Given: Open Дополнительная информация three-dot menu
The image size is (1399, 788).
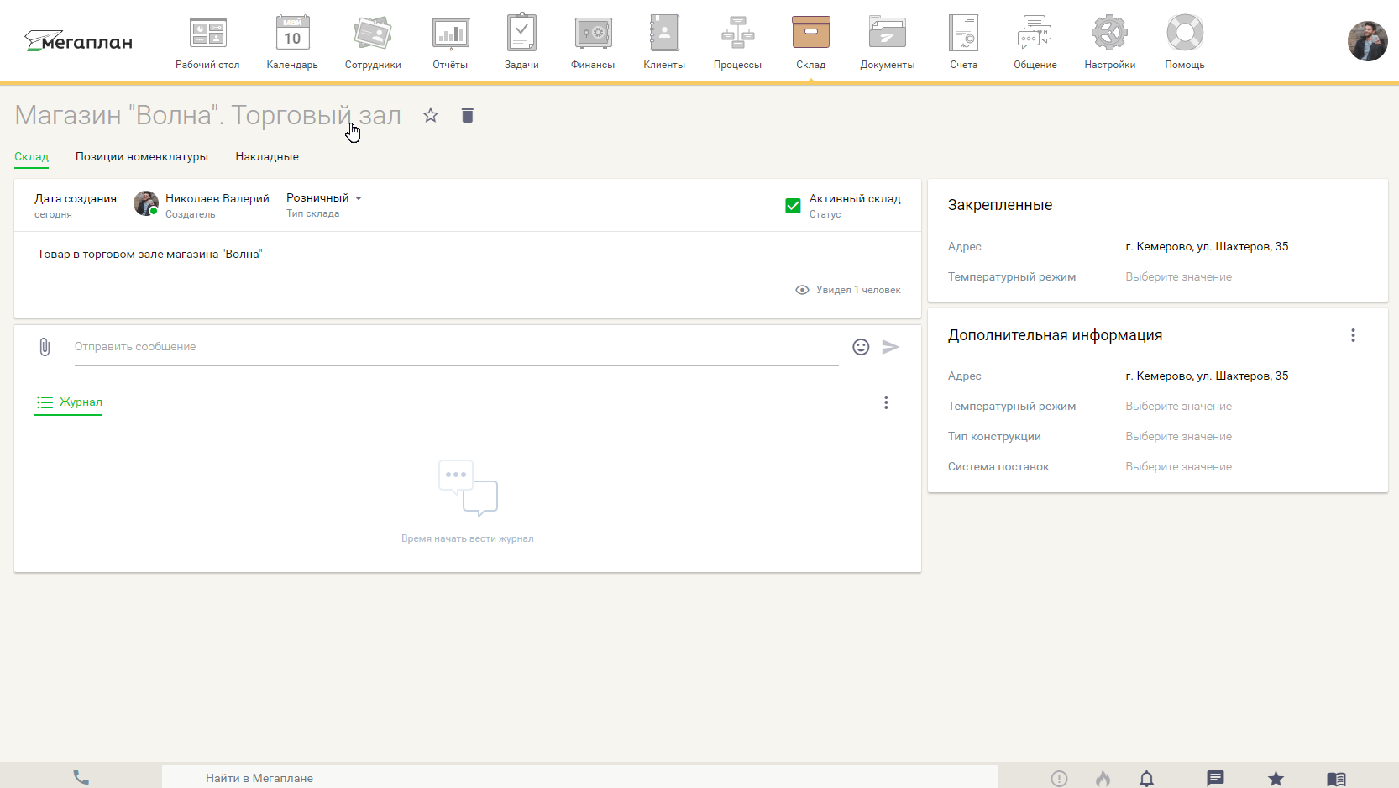Looking at the screenshot, I should pos(1353,335).
